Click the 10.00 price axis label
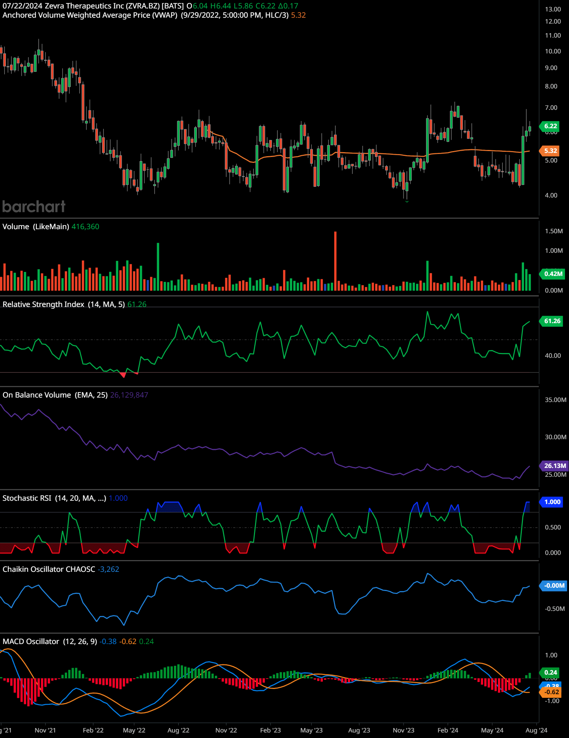Image resolution: width=569 pixels, height=738 pixels. pos(553,51)
